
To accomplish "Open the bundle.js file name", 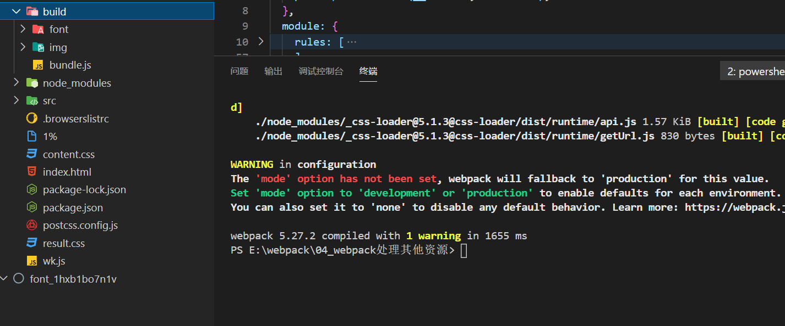I will coord(70,65).
